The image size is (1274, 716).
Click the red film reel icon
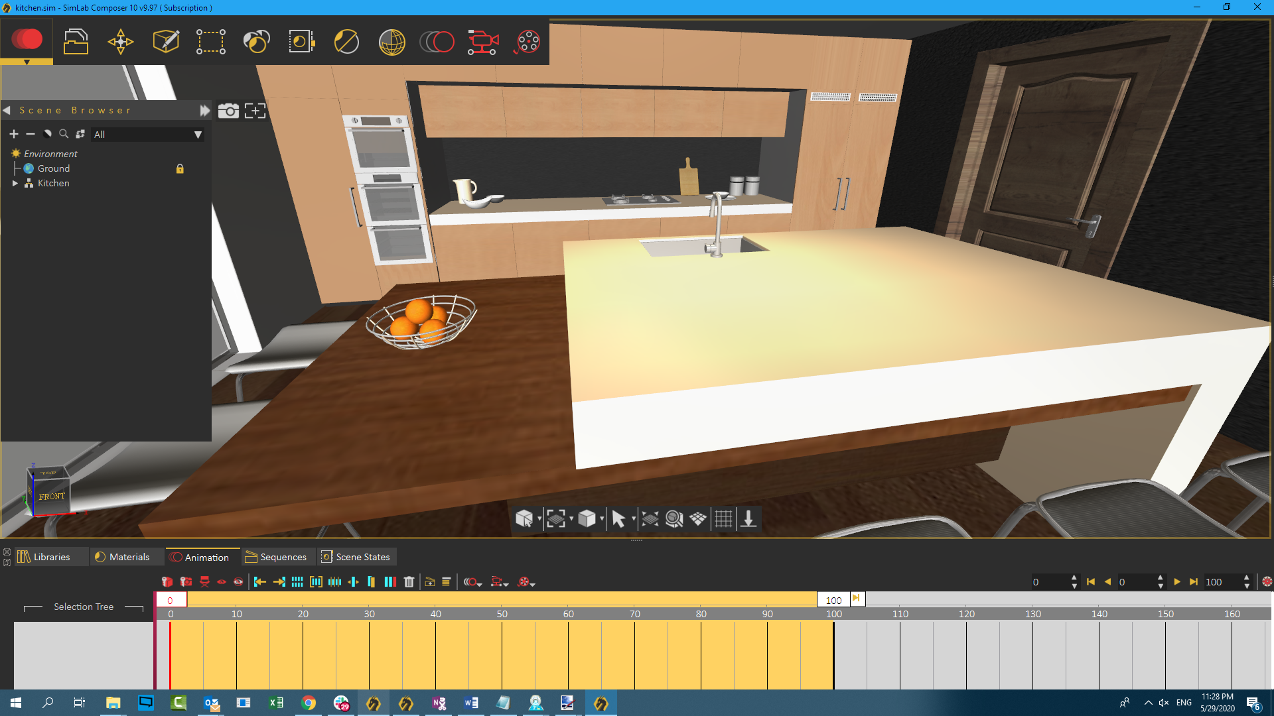click(x=528, y=42)
